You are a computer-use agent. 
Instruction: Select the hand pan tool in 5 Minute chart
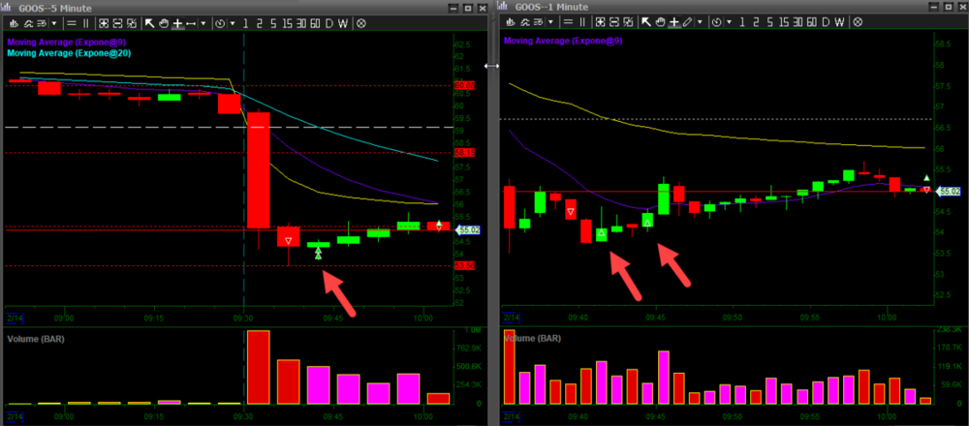[162, 21]
